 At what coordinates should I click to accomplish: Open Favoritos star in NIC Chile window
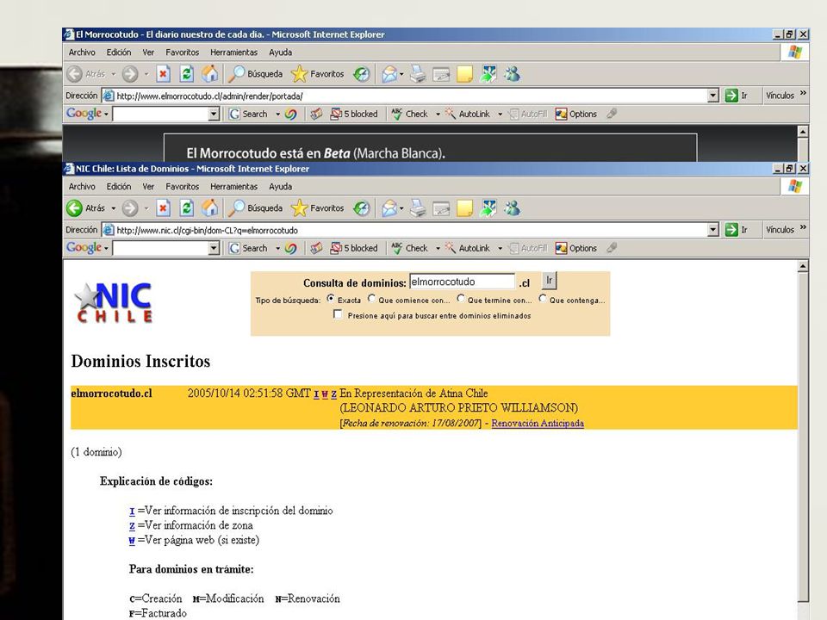(x=318, y=208)
